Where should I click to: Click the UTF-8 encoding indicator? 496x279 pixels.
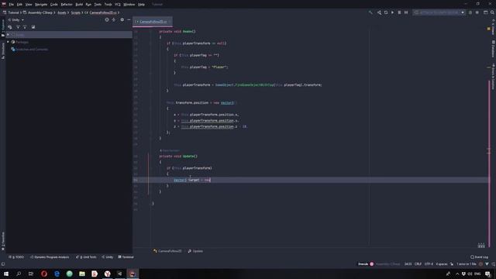pos(429,264)
